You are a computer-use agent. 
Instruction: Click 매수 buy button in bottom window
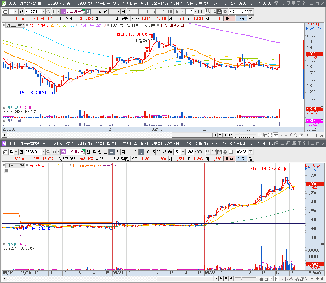click(229, 159)
